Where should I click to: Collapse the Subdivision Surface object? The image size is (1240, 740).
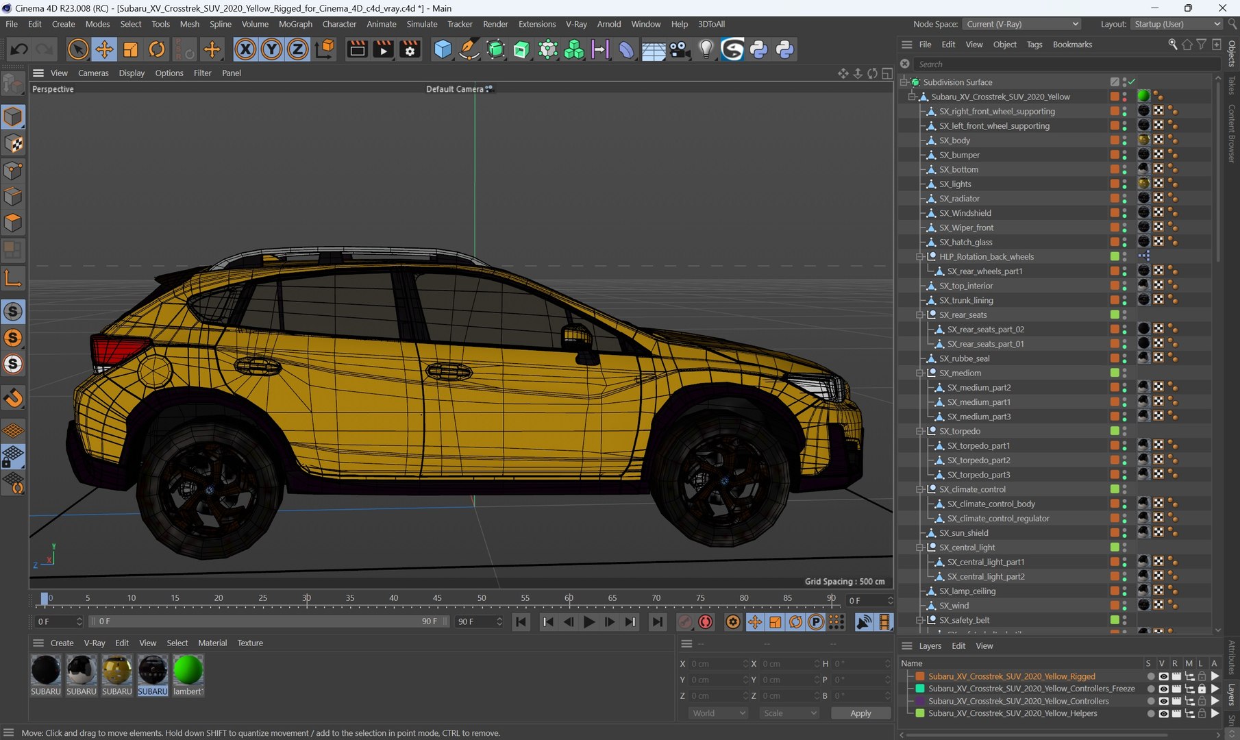(x=904, y=82)
